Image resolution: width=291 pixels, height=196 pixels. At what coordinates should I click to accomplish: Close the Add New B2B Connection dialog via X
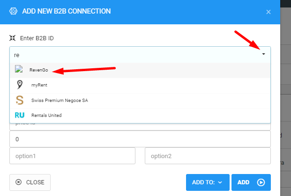pyautogui.click(x=269, y=12)
